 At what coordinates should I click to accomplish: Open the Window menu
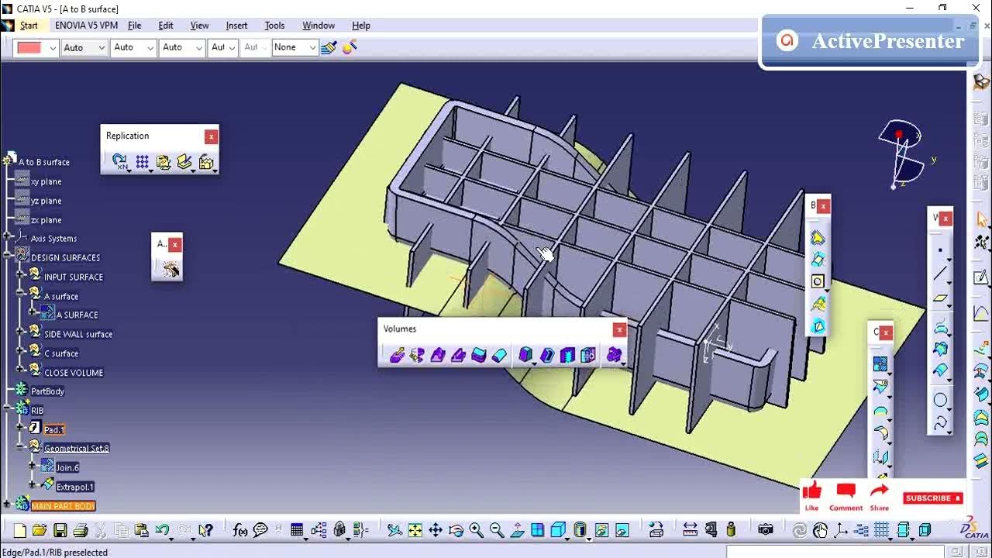(319, 26)
